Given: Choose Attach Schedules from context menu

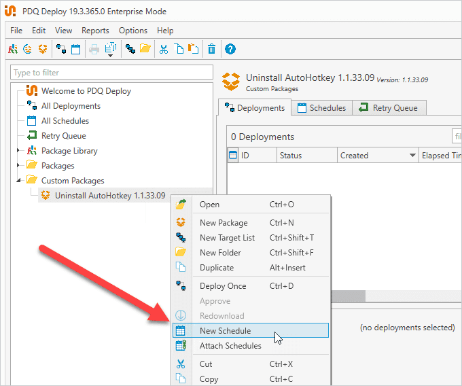Looking at the screenshot, I should pyautogui.click(x=251, y=346).
